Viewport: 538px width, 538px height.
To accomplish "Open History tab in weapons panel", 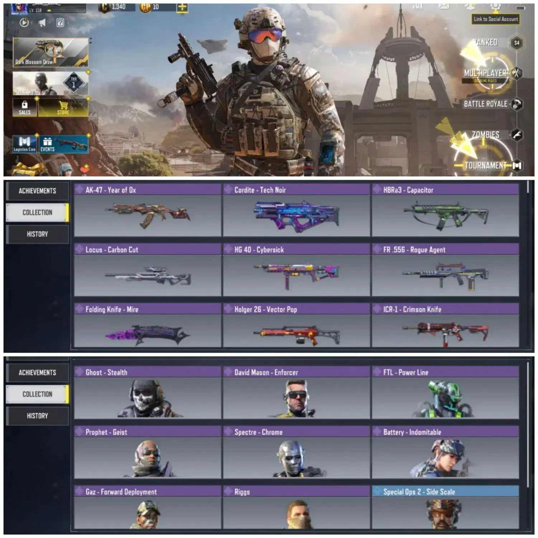I will [x=37, y=234].
